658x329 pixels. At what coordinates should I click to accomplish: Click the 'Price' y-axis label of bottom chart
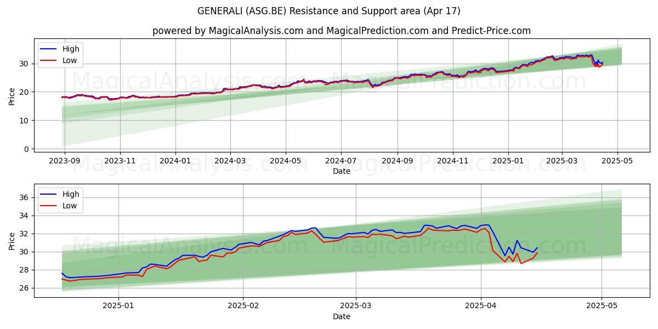(12, 241)
